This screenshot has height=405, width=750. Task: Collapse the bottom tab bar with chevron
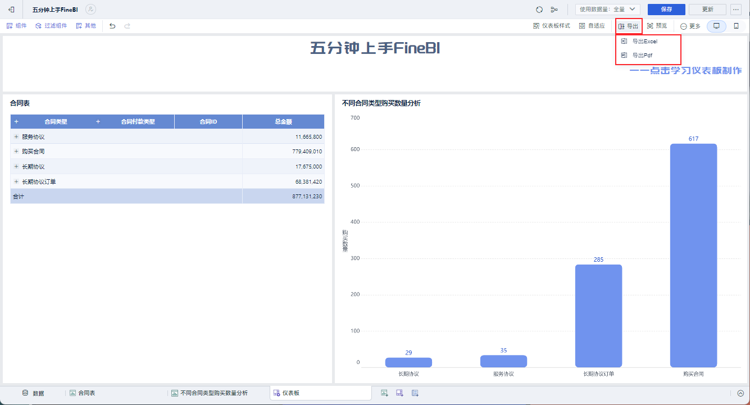[x=740, y=393]
